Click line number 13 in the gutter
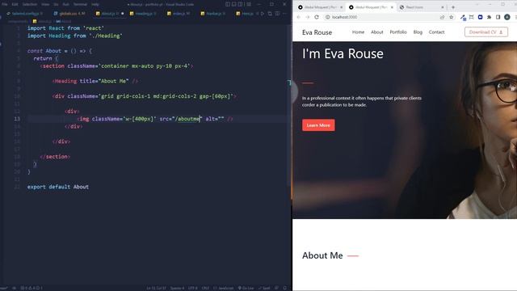 click(17, 119)
